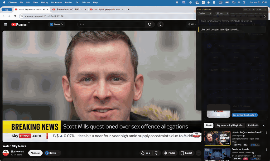Viewport: 270px width, 161px height.
Task: Open Chrome tab search button at far left
Action: [7, 10]
